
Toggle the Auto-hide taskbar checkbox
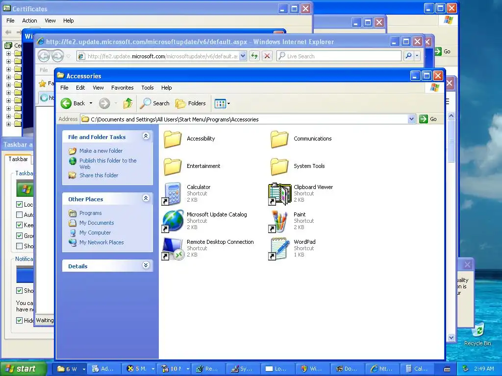tap(19, 214)
